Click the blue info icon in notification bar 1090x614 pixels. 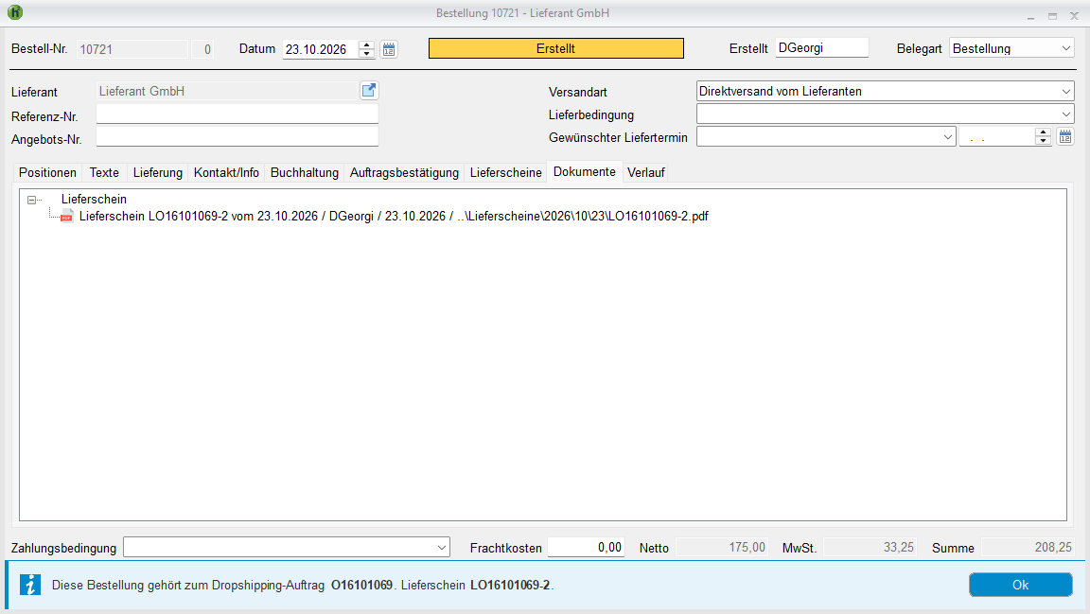[30, 585]
